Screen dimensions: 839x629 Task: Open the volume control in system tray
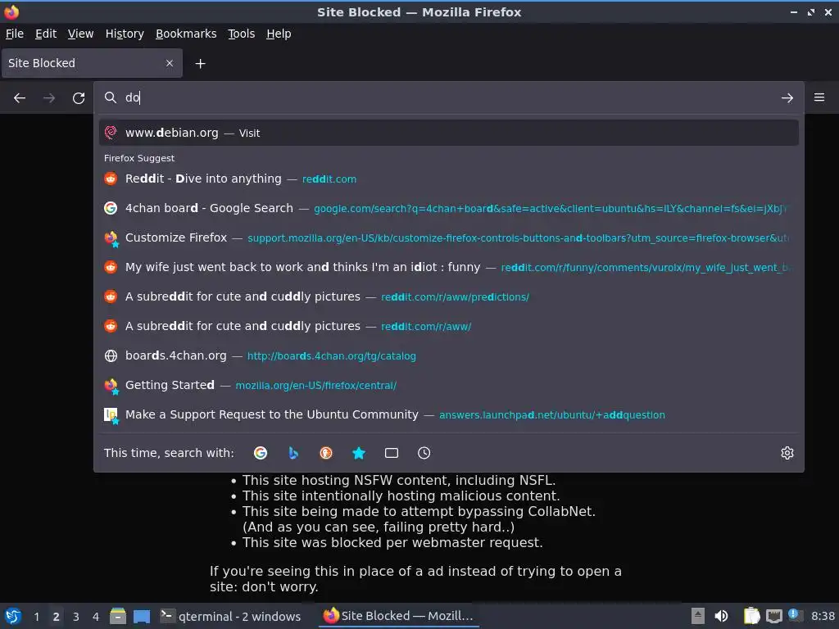[721, 616]
